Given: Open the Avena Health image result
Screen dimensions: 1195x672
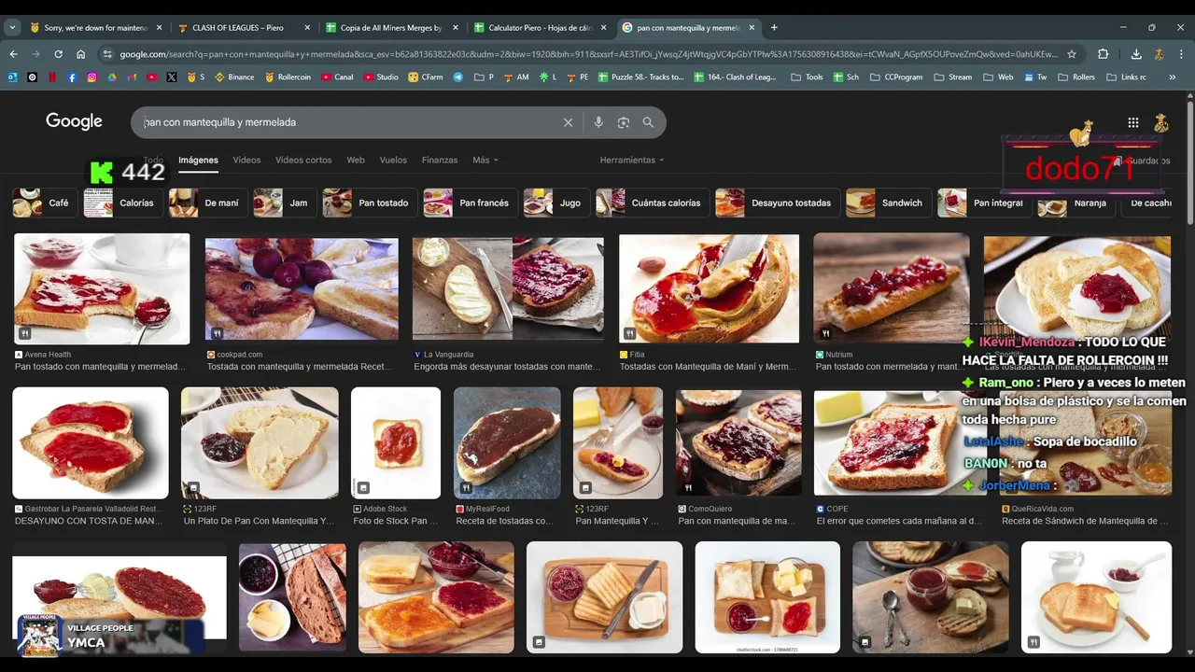Looking at the screenshot, I should pyautogui.click(x=102, y=289).
